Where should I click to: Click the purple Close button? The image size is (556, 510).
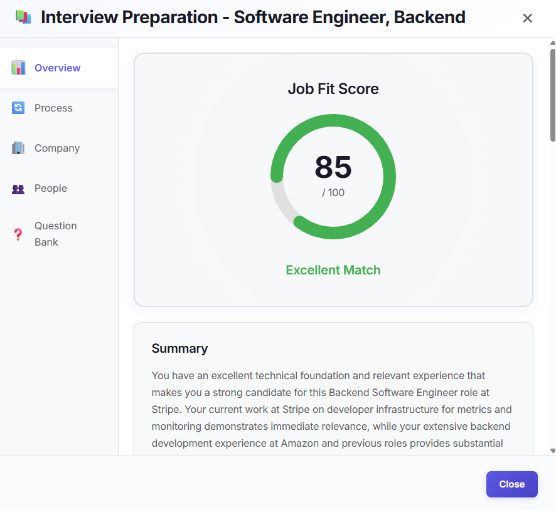[x=511, y=484]
